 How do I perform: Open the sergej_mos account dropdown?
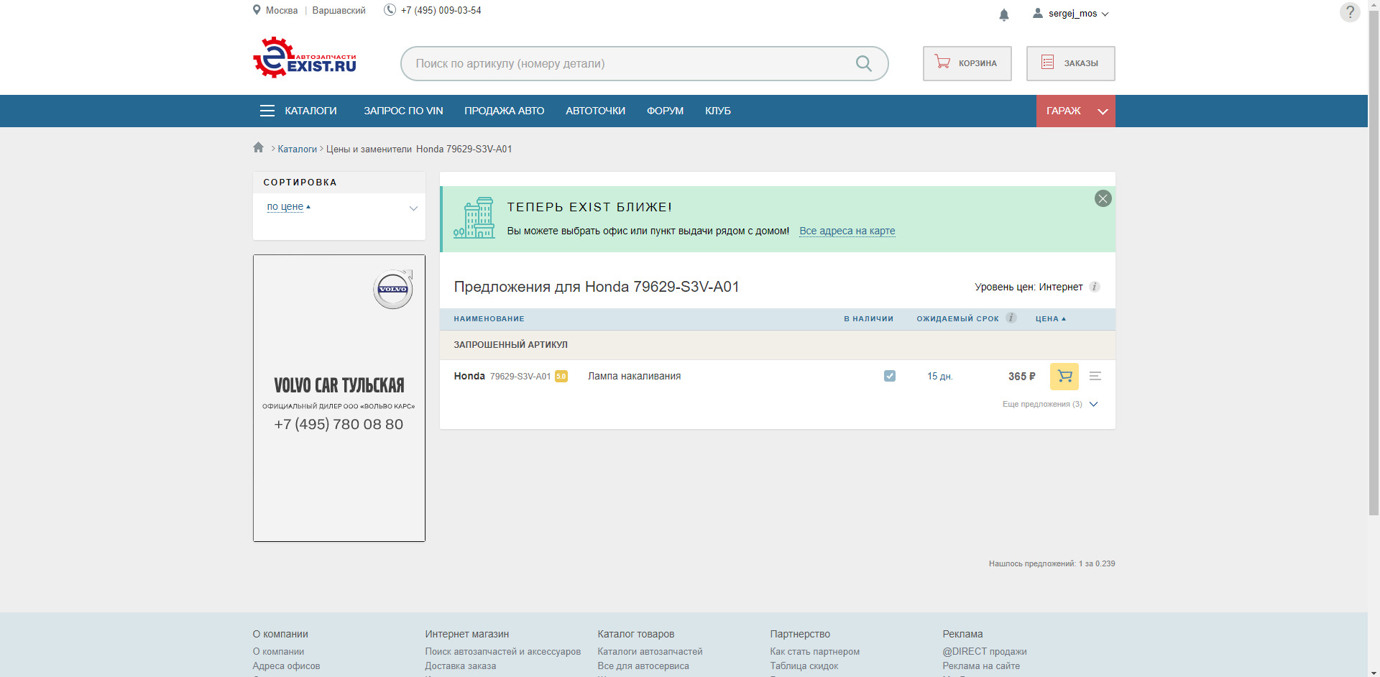click(1078, 14)
